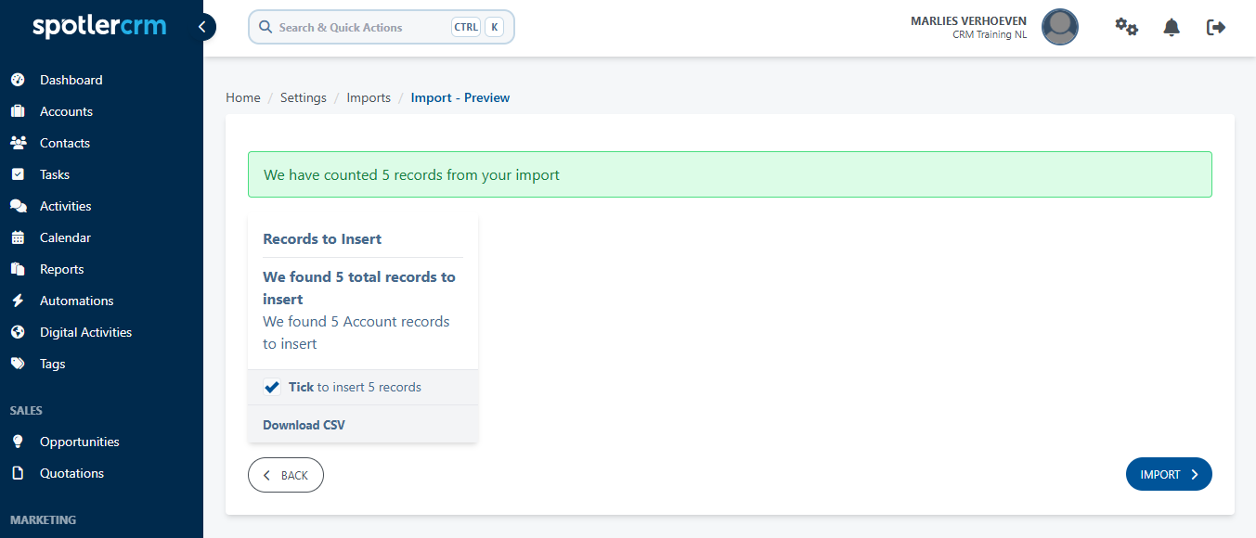
Task: Go to Home breadcrumb
Action: coord(243,97)
